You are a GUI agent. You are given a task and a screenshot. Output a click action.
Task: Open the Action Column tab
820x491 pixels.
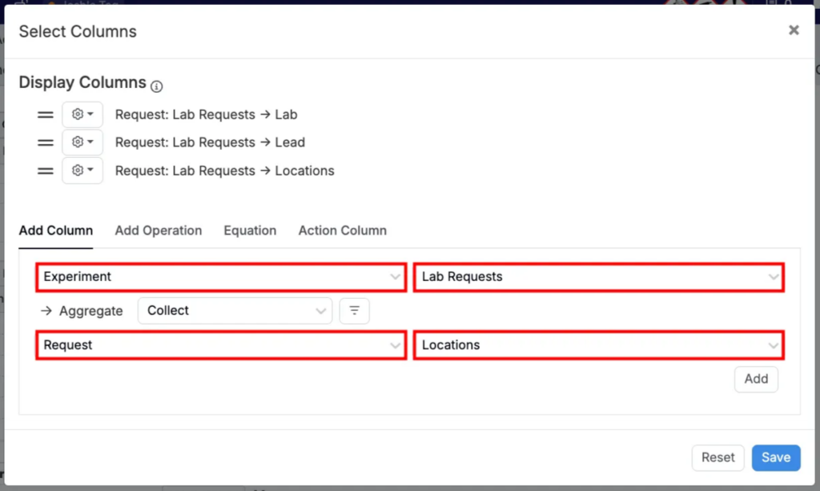click(x=342, y=231)
